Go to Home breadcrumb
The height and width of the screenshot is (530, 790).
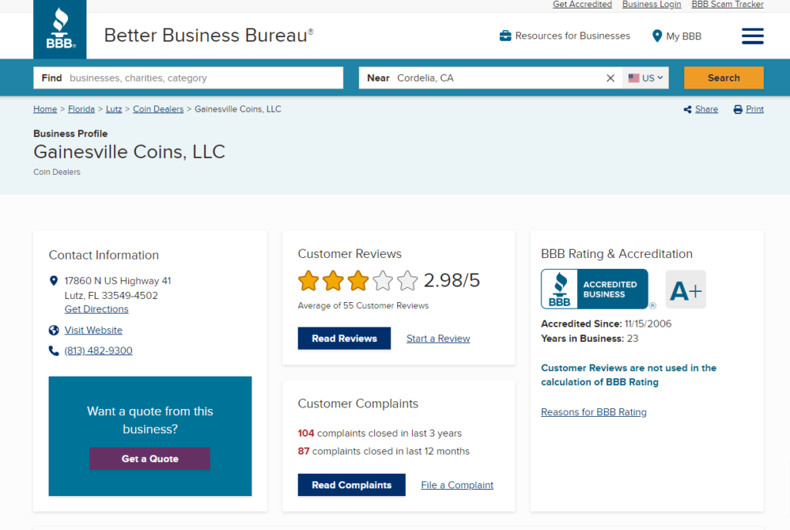click(x=45, y=109)
